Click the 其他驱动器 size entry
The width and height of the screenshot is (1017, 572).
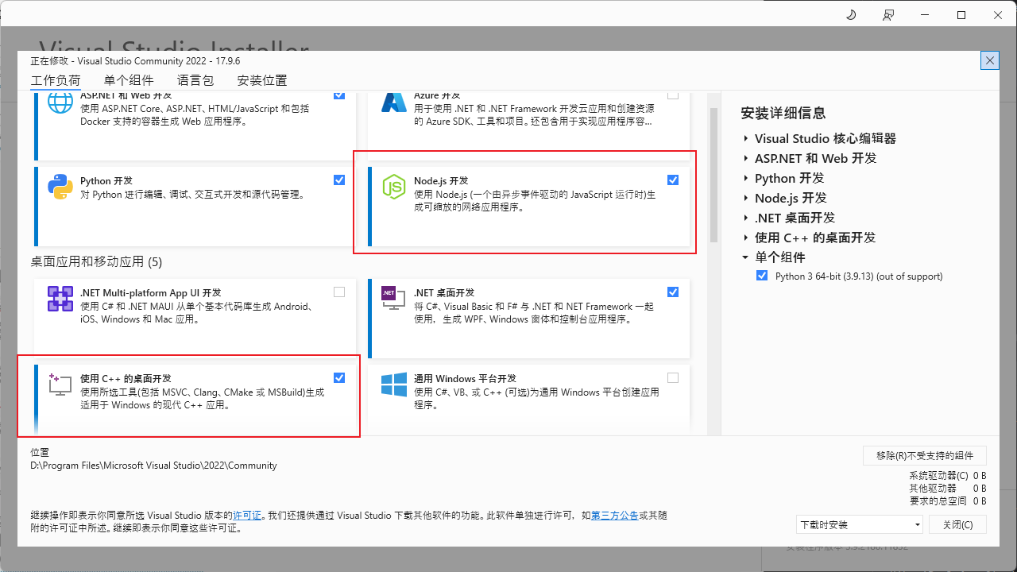pyautogui.click(x=948, y=488)
